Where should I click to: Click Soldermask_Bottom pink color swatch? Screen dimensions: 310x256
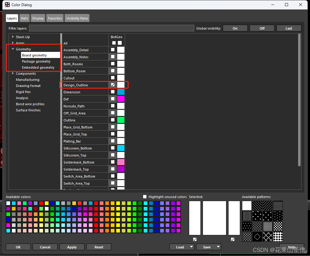121,162
